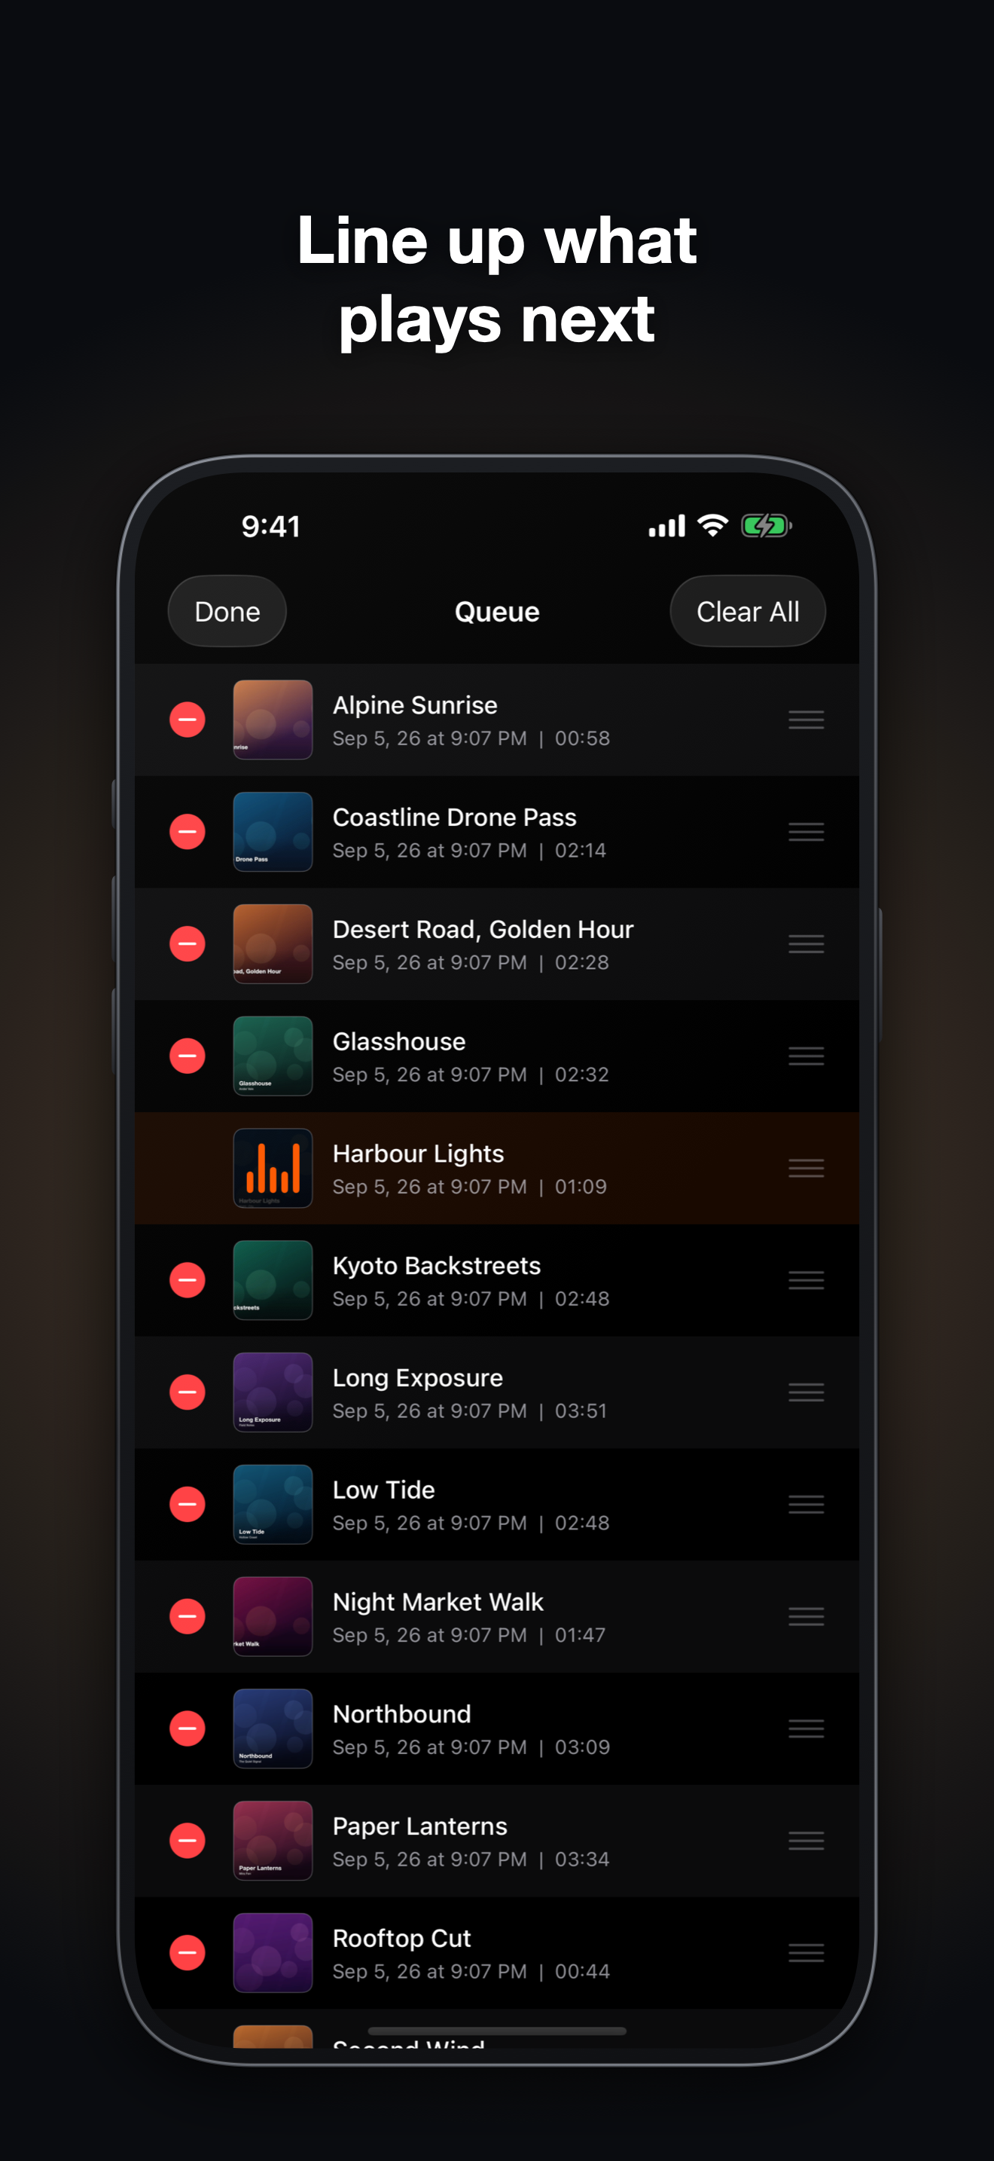Delete Glasshouse using its red minus icon

[188, 1056]
